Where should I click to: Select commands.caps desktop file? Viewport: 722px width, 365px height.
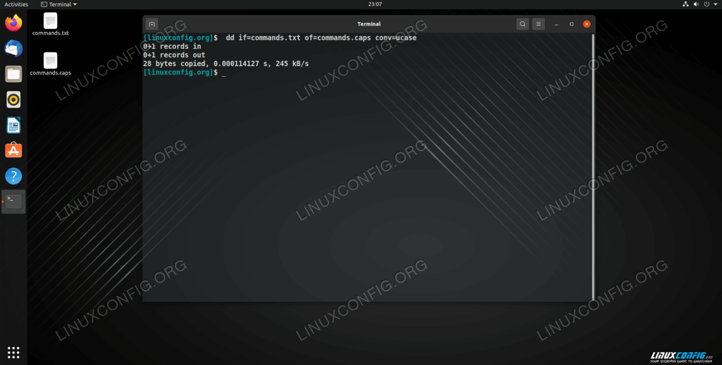(x=51, y=64)
